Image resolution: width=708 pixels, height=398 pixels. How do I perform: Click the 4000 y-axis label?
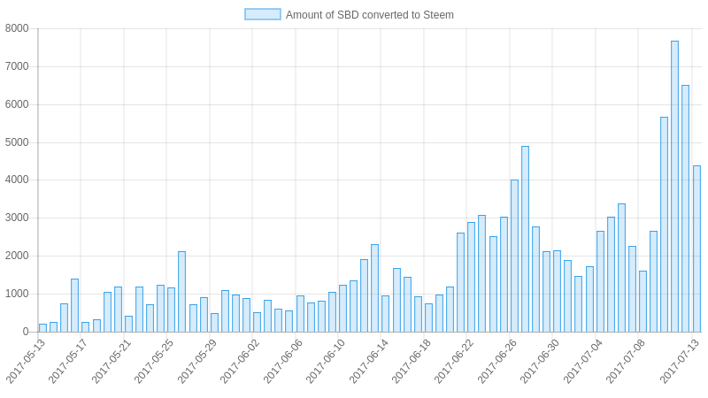[x=17, y=180]
